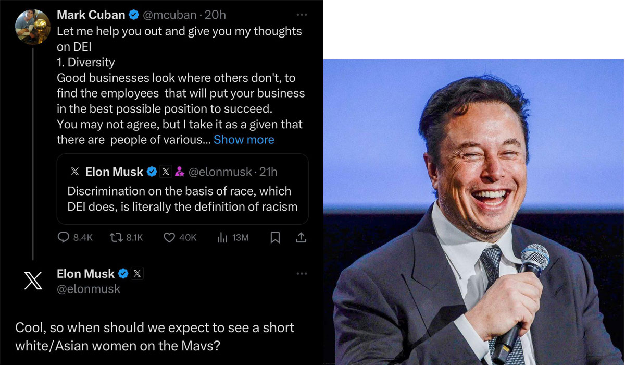Click the @mcuban handle

pyautogui.click(x=167, y=15)
